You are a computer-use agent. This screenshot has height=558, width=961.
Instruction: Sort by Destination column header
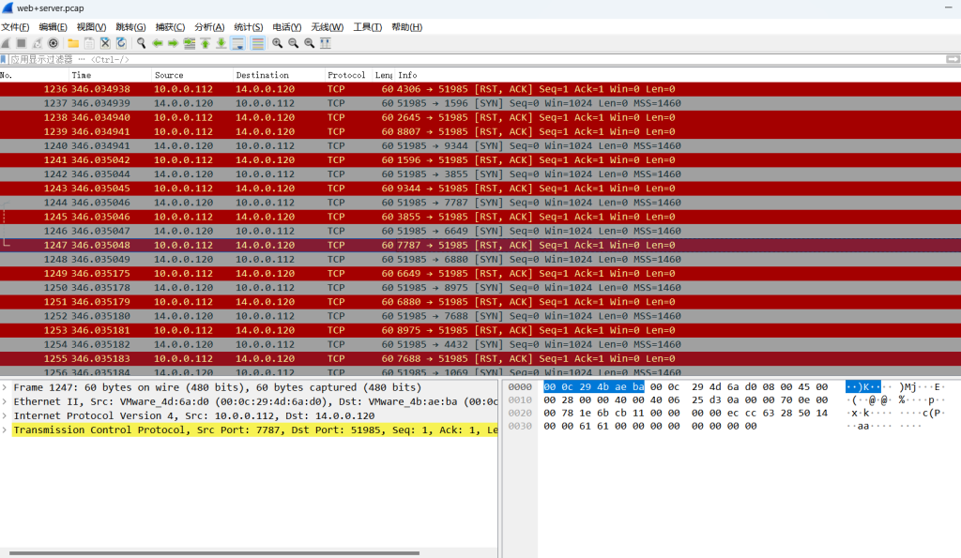[x=279, y=75]
